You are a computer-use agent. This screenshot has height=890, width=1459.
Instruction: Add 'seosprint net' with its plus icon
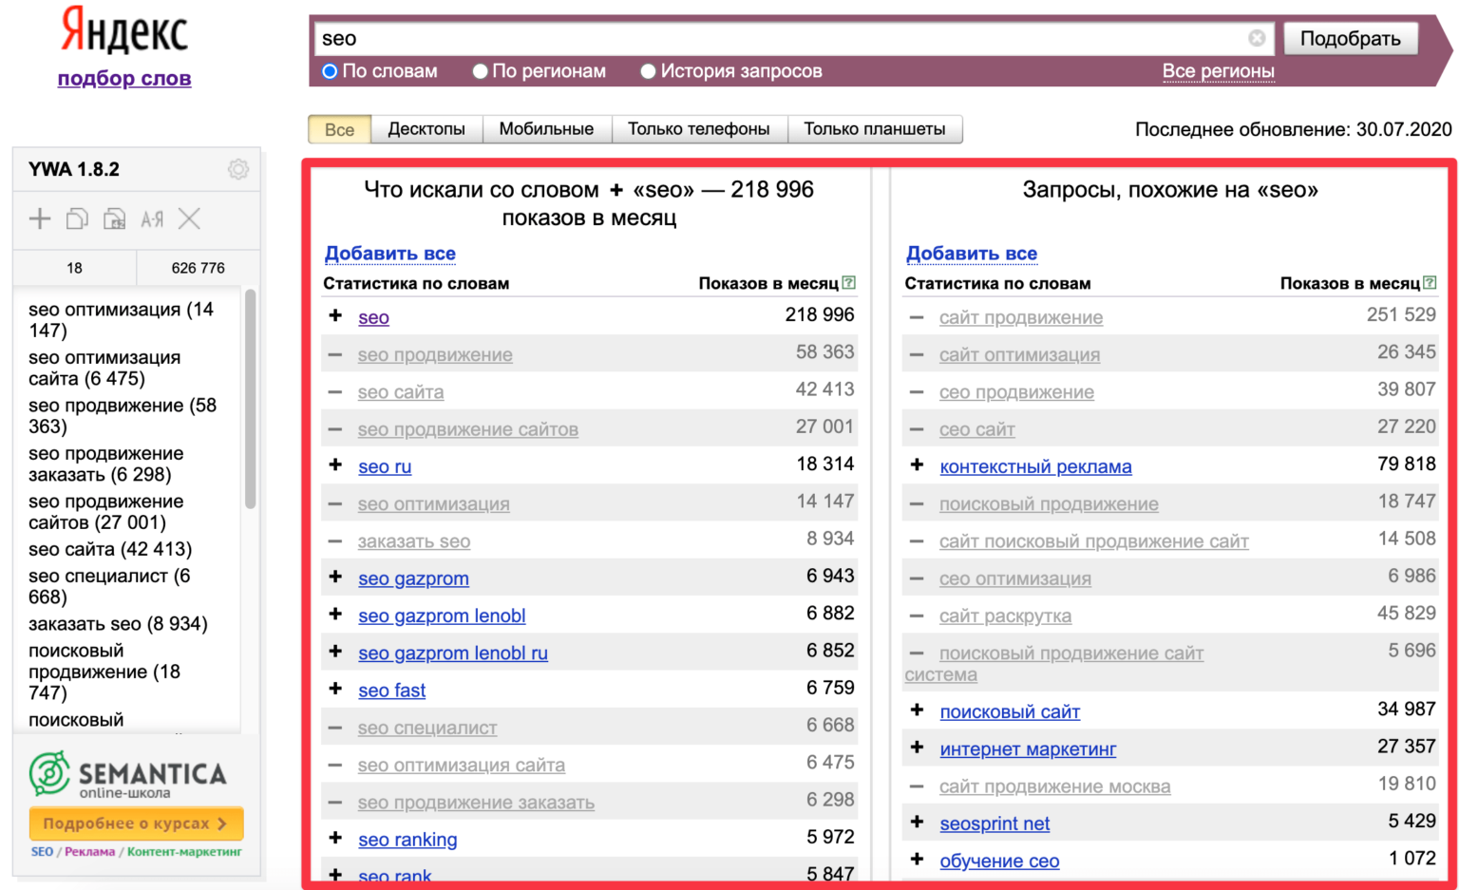point(917,822)
